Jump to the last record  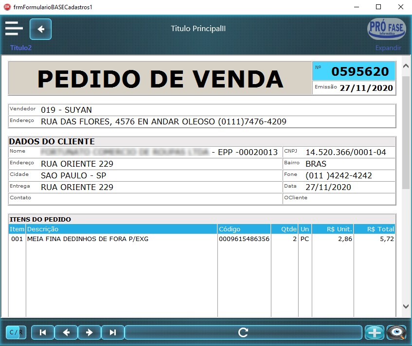112,332
